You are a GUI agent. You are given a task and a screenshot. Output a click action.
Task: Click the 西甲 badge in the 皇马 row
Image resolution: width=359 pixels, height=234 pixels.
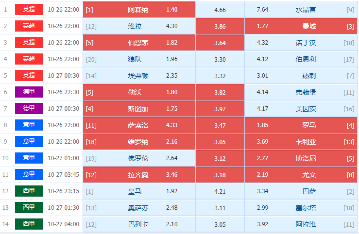click(x=29, y=191)
